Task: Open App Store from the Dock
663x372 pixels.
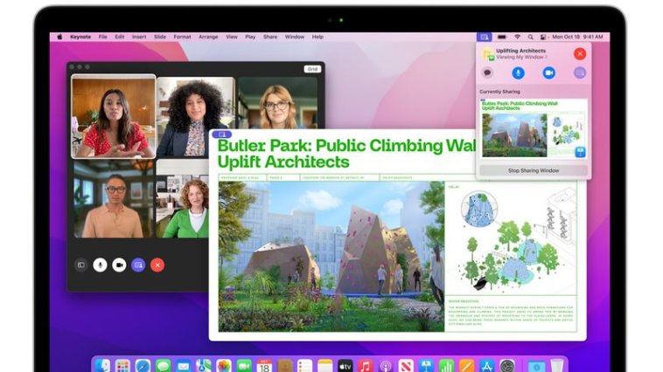Action: [x=487, y=366]
